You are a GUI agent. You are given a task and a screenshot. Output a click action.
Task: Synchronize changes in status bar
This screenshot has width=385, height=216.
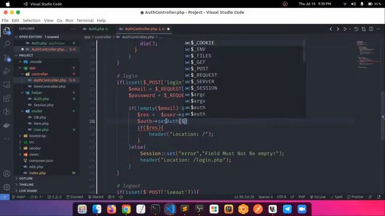pos(36,197)
